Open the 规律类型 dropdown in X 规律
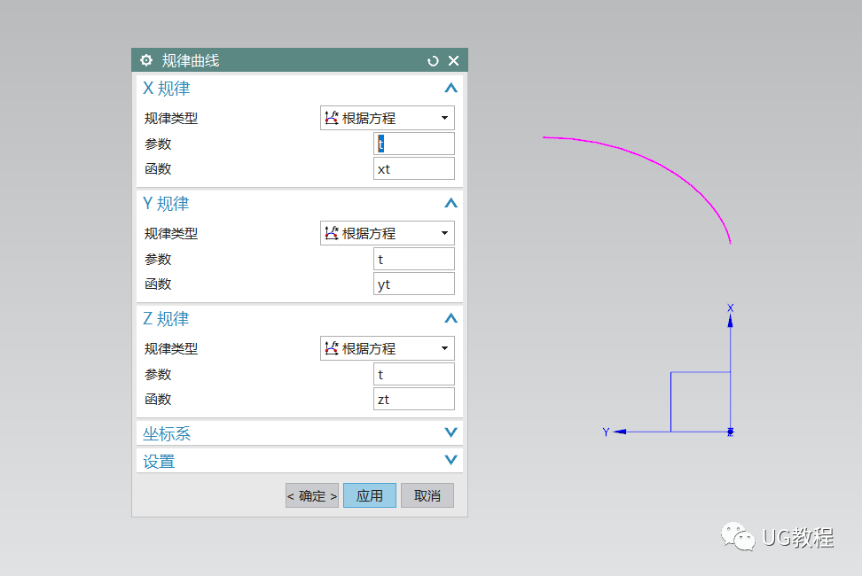This screenshot has height=576, width=862. click(443, 117)
